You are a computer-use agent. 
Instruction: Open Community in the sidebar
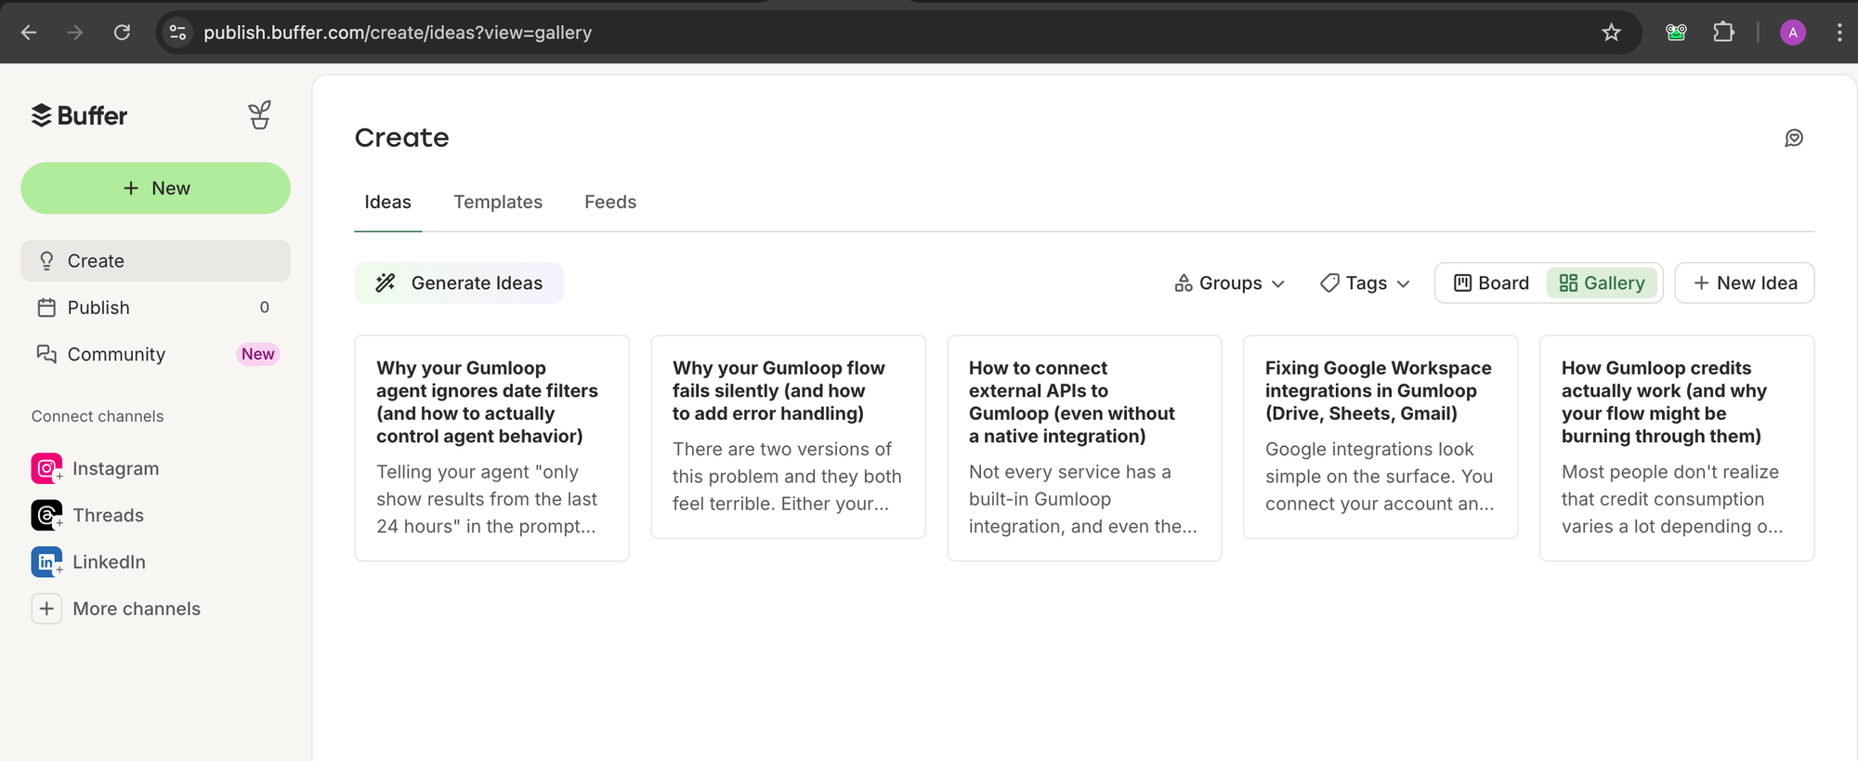155,354
